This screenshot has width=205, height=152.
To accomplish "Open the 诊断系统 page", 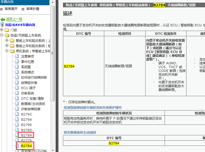I will pyautogui.click(x=28, y=93).
